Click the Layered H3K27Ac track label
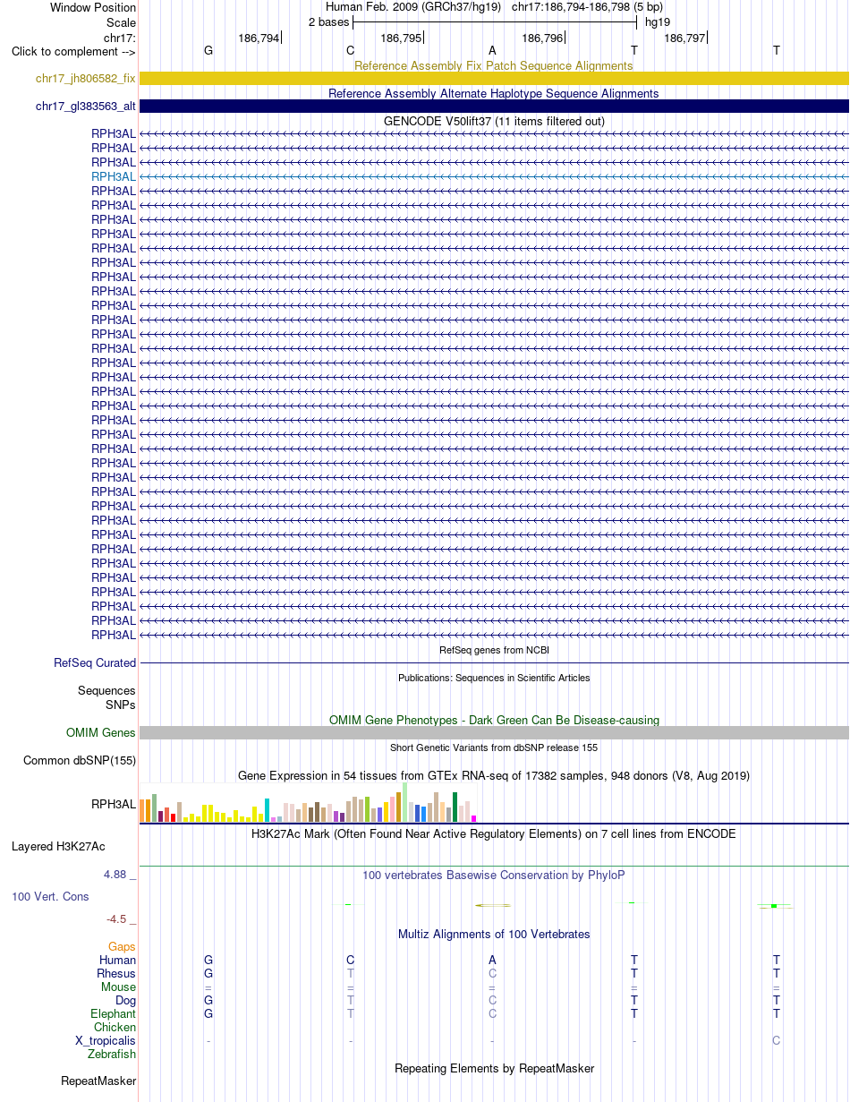 tap(58, 847)
